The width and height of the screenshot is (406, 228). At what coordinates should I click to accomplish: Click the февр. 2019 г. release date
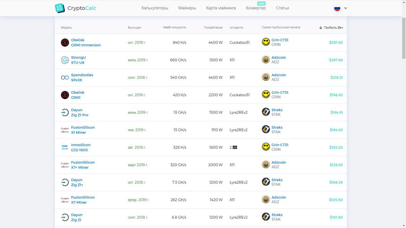click(x=139, y=200)
